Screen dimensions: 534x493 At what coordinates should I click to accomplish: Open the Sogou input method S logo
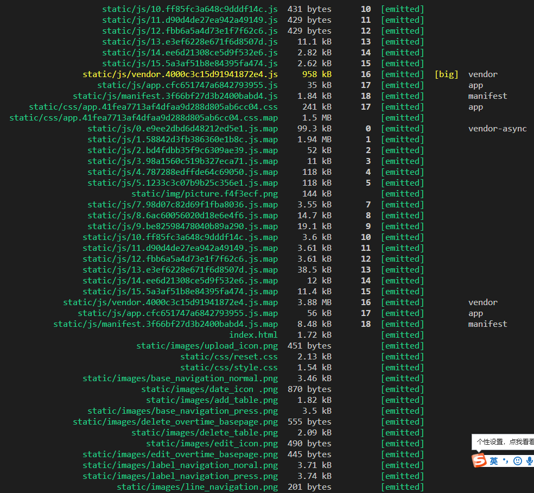[x=479, y=460]
